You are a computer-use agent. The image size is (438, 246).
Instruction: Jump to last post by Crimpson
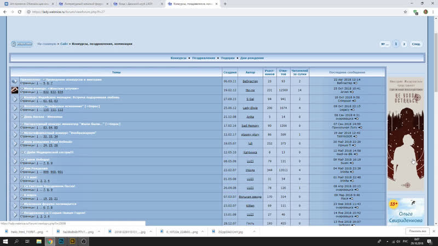pos(354,101)
